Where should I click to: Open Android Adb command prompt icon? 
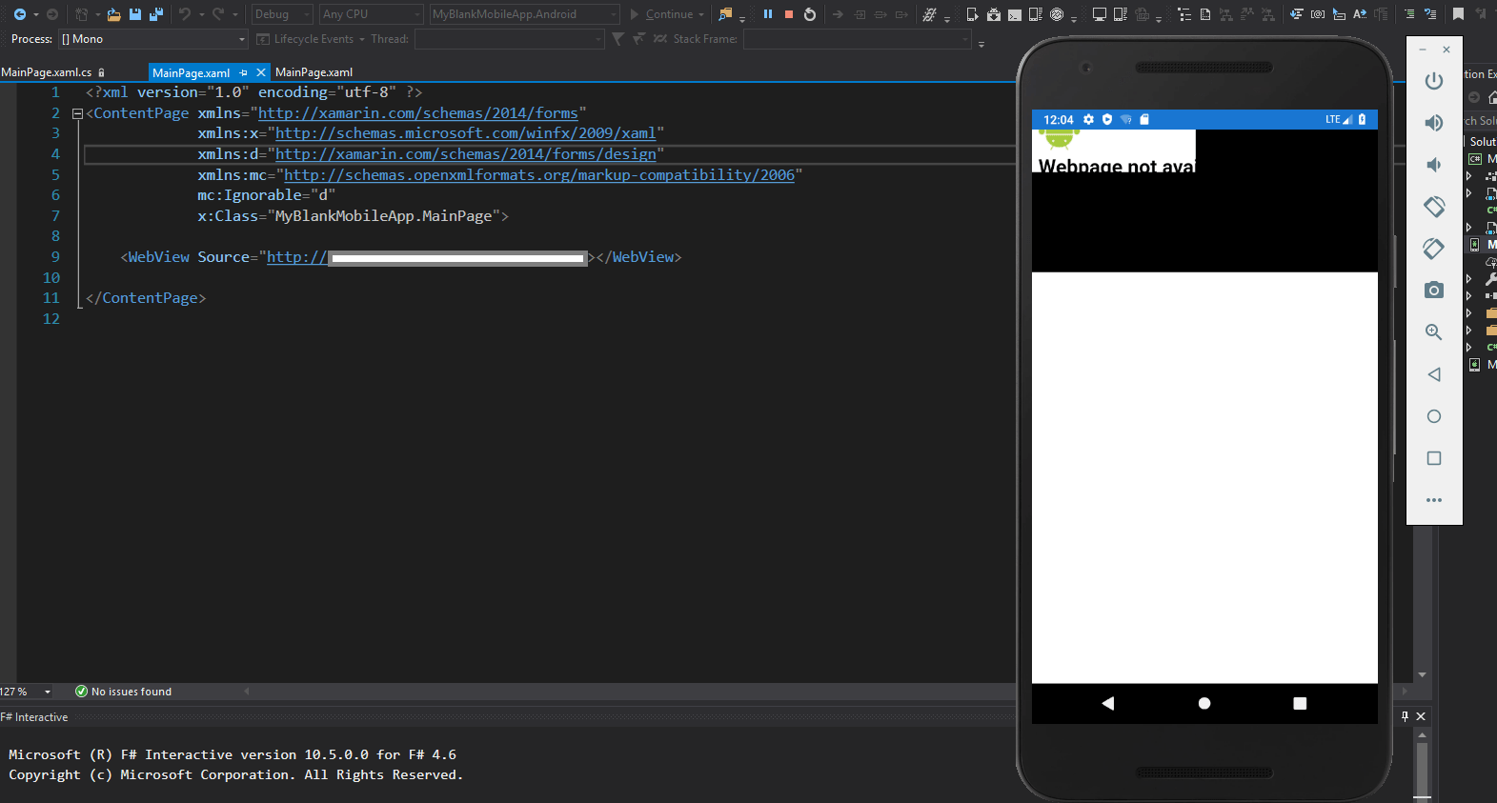click(1015, 14)
